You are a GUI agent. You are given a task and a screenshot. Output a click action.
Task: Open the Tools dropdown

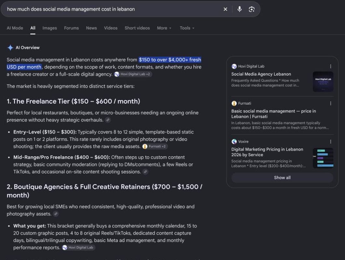pyautogui.click(x=187, y=28)
